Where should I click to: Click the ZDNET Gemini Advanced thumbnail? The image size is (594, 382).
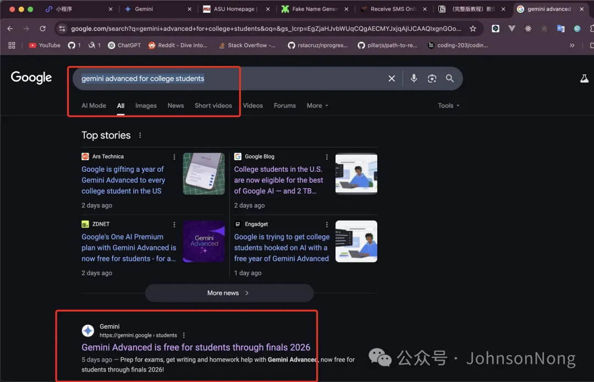[x=204, y=242]
